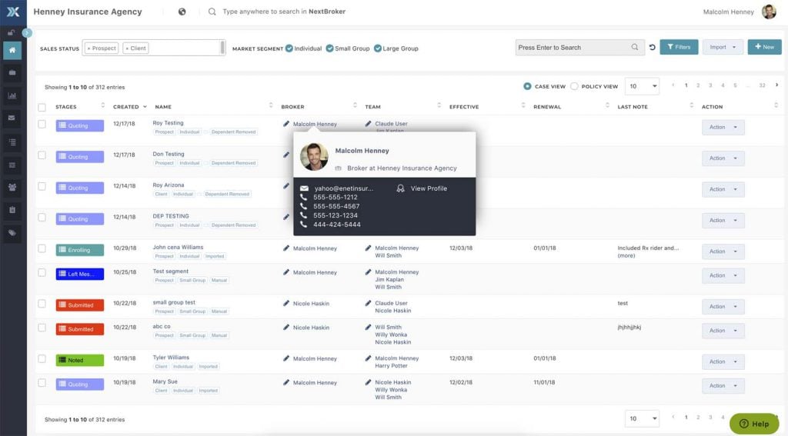
Task: Open Action dropdown for John cena Williams
Action: [723, 251]
